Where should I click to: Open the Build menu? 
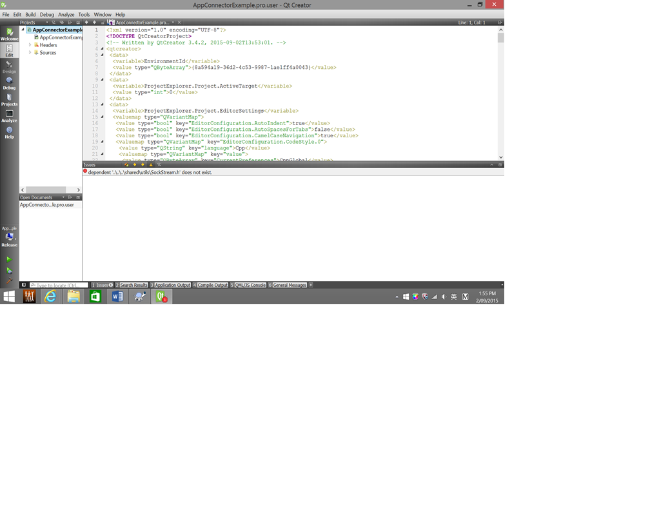coord(30,14)
